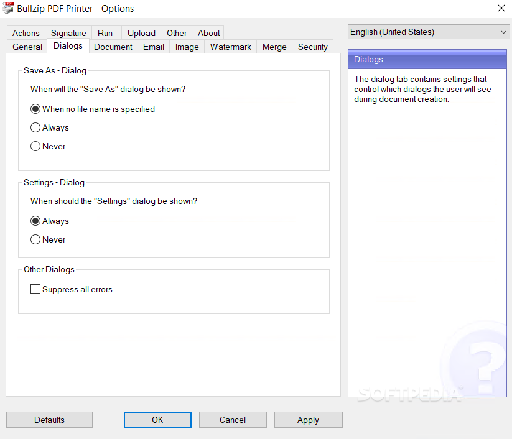Click the Bullzip printer icon in title bar
The height and width of the screenshot is (439, 512).
coord(7,8)
